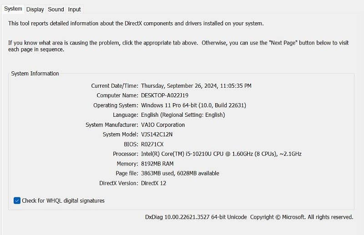Click the 'Next Page' instruction paragraph
Viewport: 364px width, 235px height.
[x=178, y=46]
